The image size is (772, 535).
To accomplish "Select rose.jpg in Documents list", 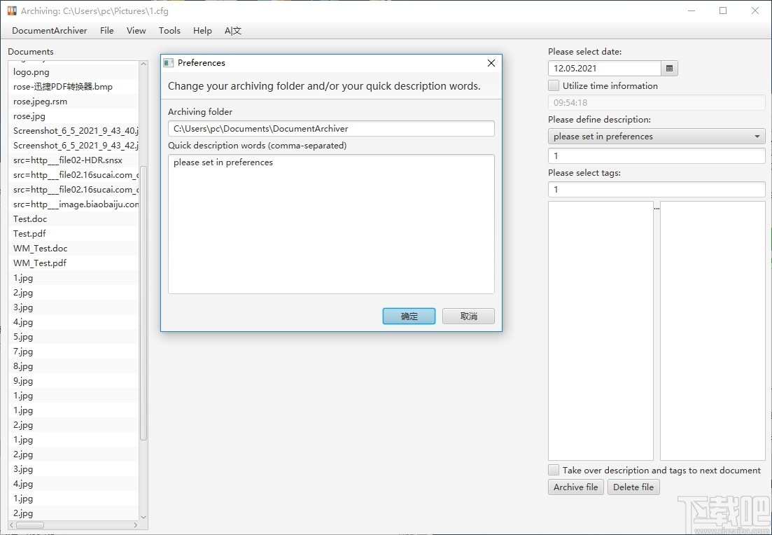I will pos(74,116).
